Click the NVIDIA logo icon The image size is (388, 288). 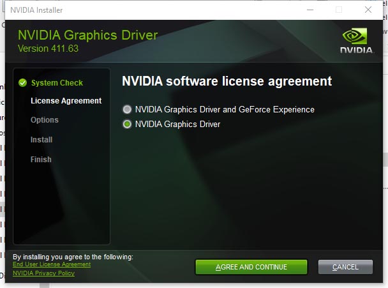coord(356,41)
